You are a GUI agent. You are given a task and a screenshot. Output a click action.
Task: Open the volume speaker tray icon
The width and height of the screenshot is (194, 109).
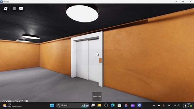point(179,105)
